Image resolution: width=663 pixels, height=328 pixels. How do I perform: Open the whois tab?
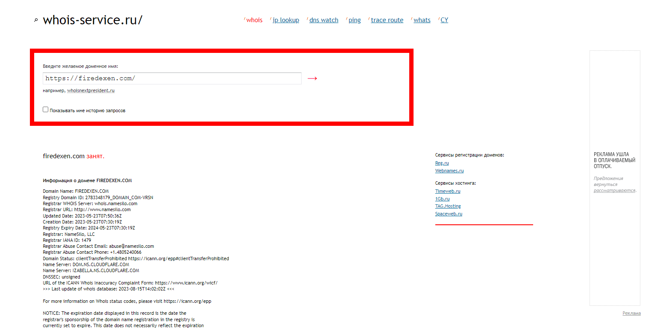tap(254, 20)
